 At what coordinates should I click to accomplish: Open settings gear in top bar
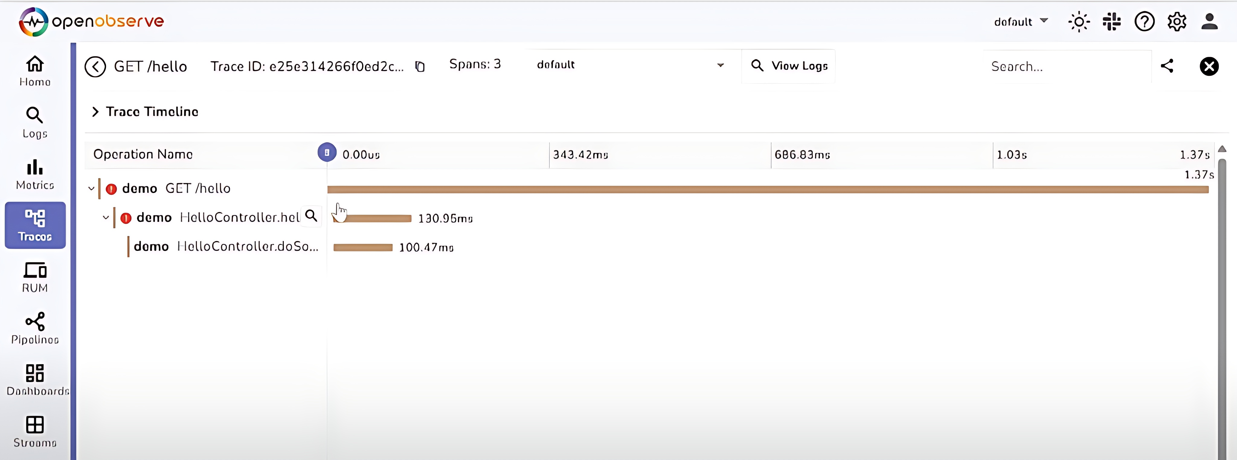[x=1177, y=22]
